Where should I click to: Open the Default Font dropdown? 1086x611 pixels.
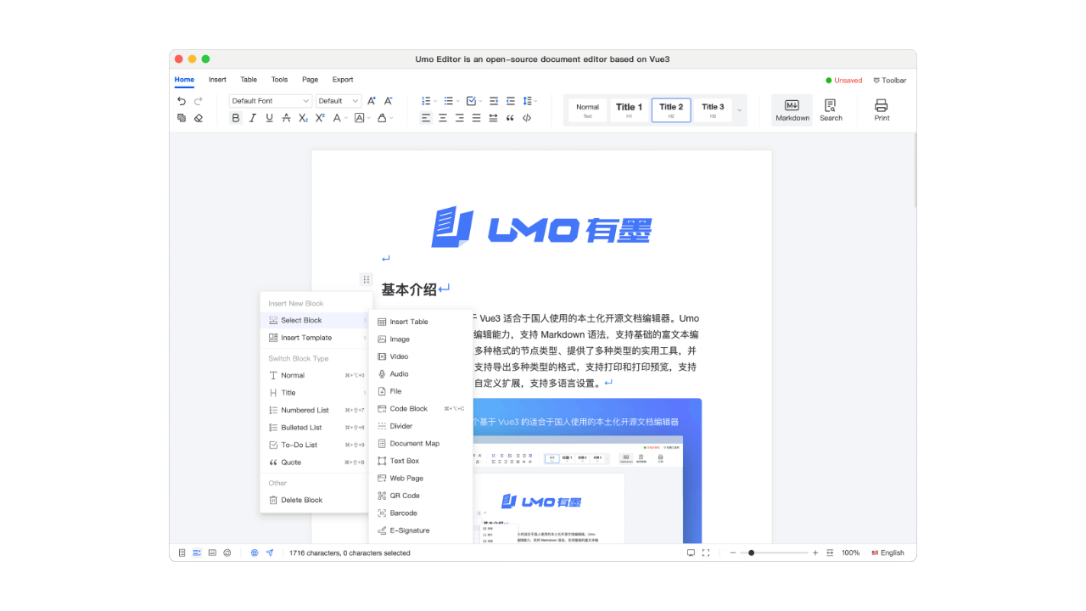coord(270,100)
